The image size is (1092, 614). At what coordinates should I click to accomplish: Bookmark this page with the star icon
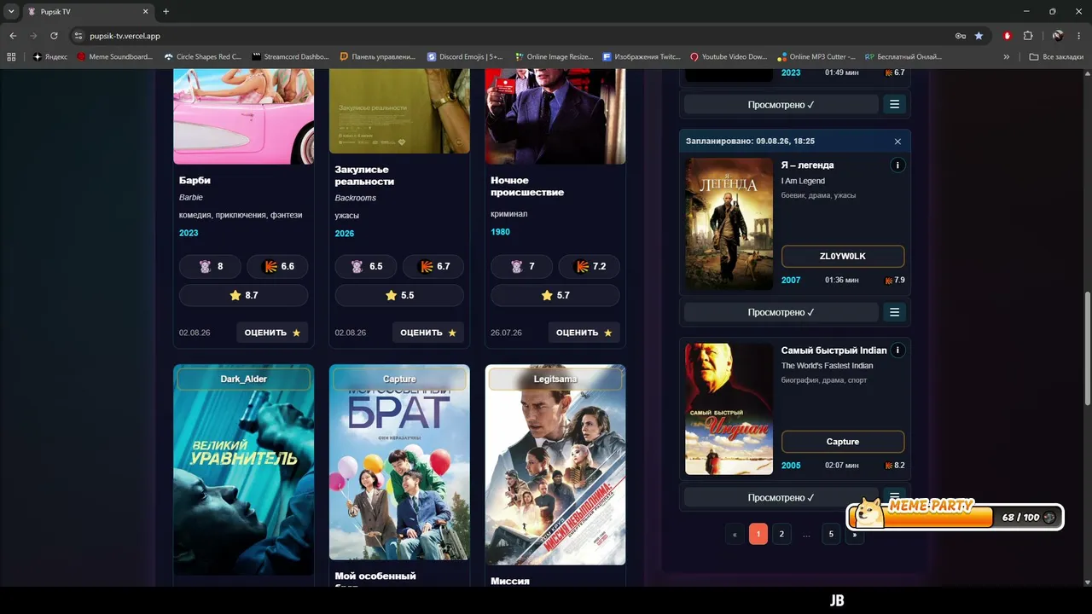(979, 36)
